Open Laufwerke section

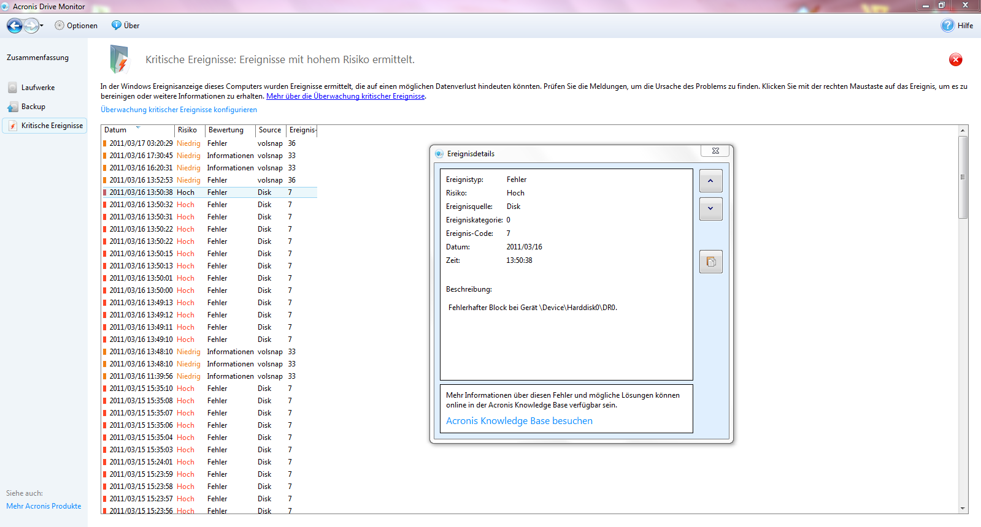(x=38, y=88)
